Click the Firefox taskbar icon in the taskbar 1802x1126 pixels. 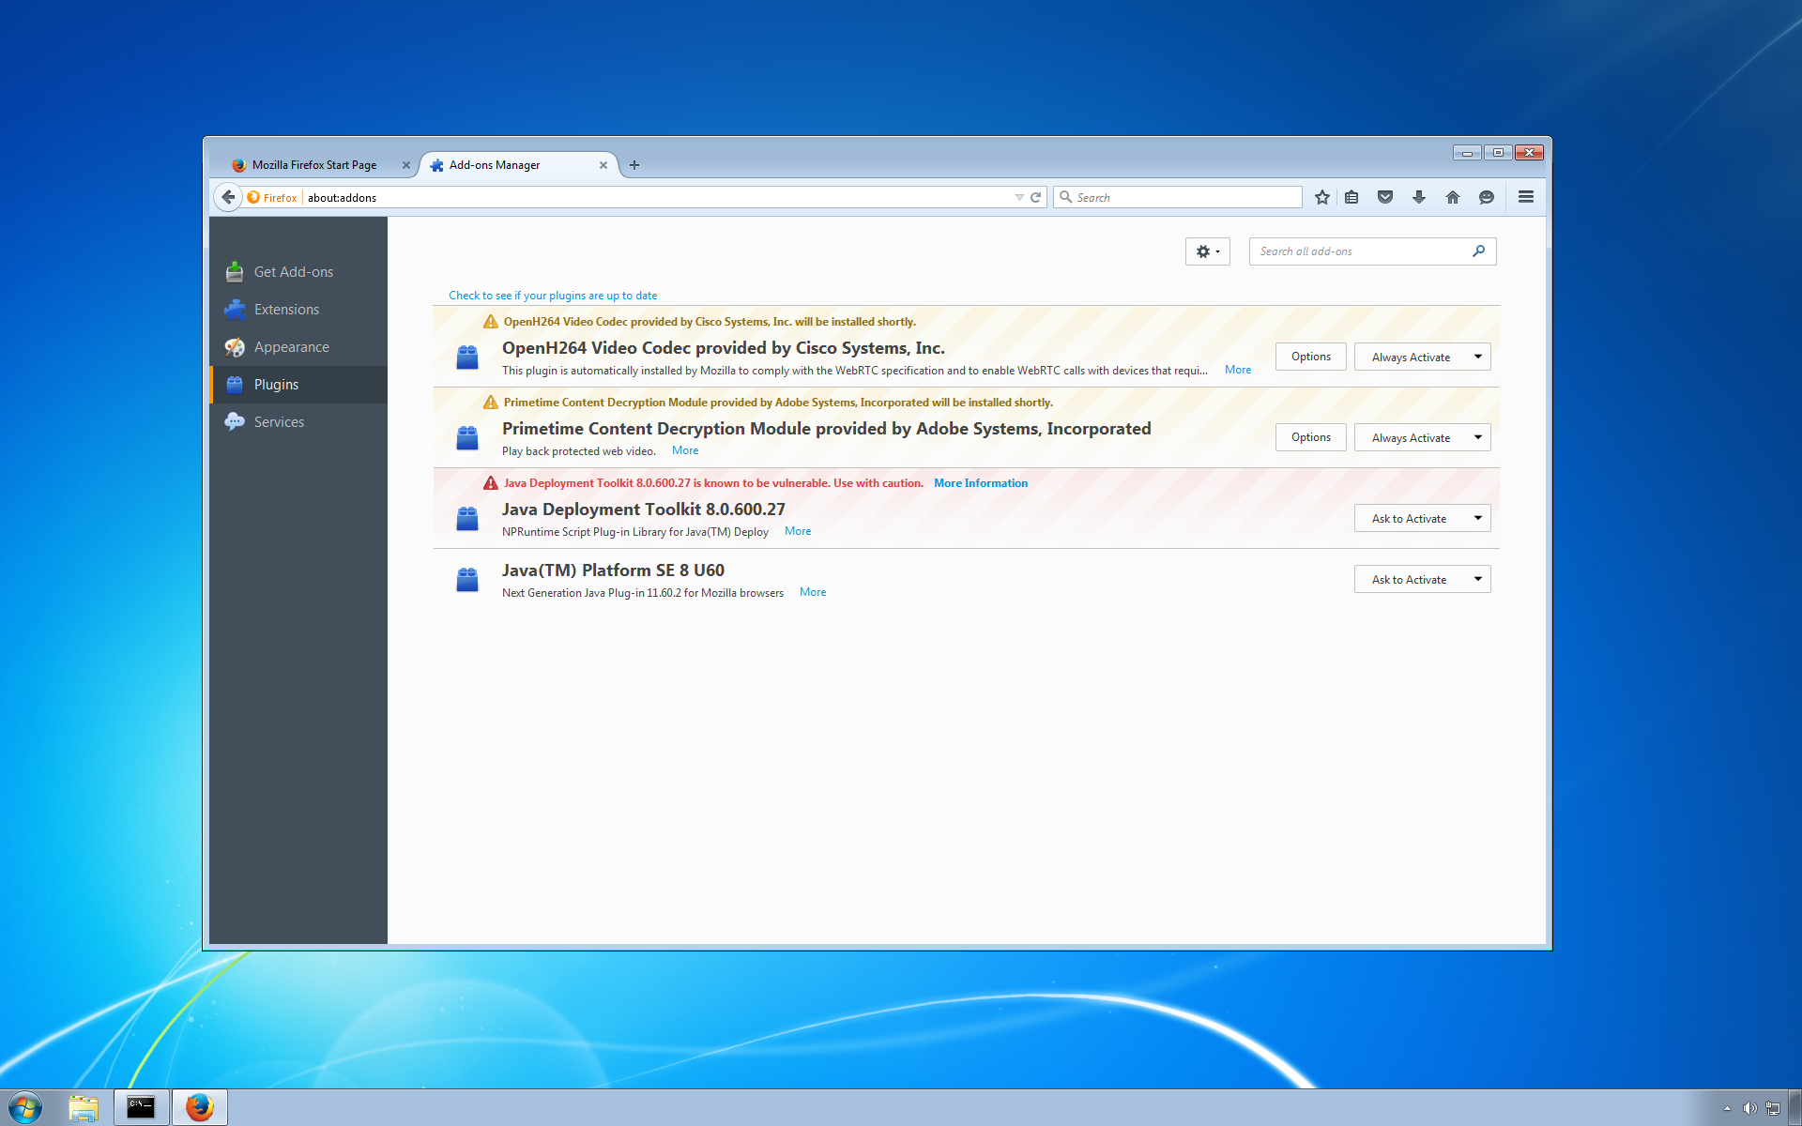201,1105
